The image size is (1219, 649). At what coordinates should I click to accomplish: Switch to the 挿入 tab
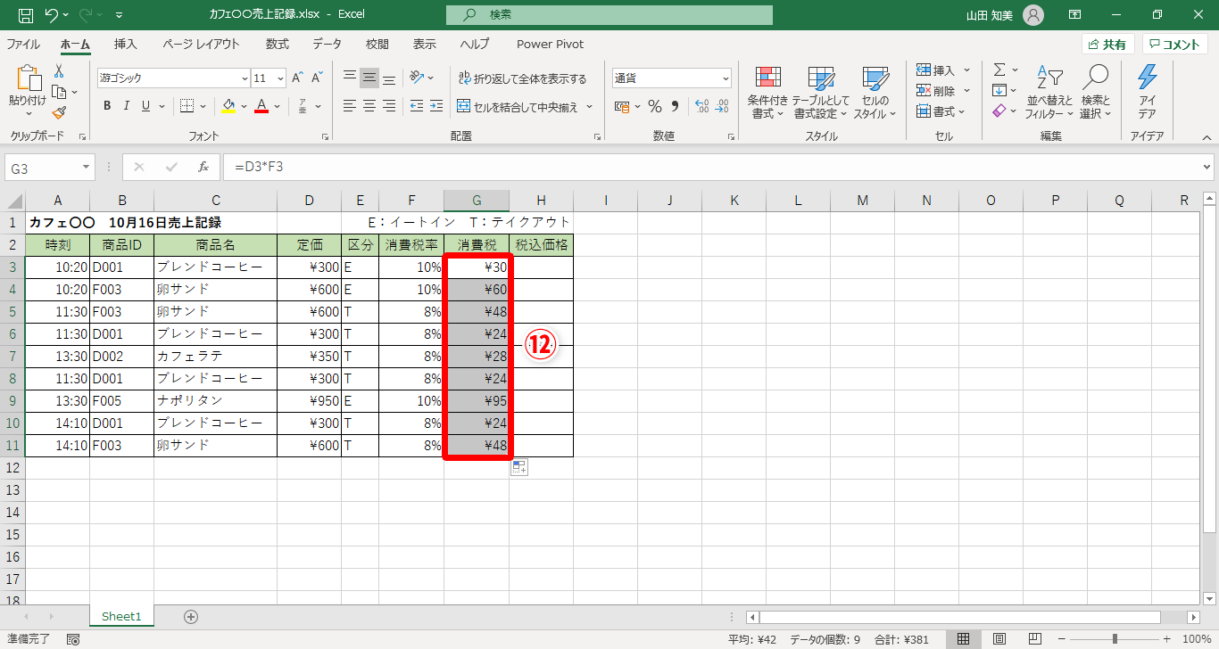coord(126,45)
